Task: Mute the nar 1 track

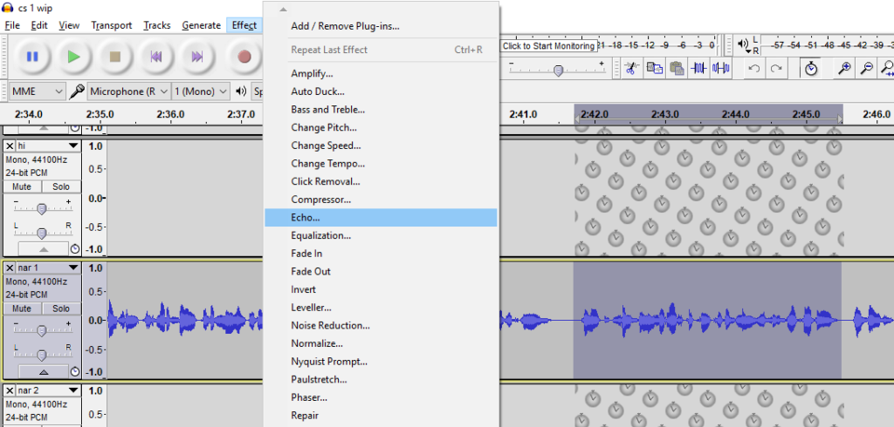Action: [22, 308]
